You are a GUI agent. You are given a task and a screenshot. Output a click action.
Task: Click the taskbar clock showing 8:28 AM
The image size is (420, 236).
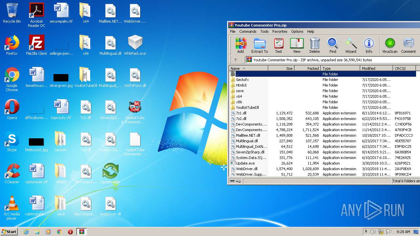click(403, 232)
